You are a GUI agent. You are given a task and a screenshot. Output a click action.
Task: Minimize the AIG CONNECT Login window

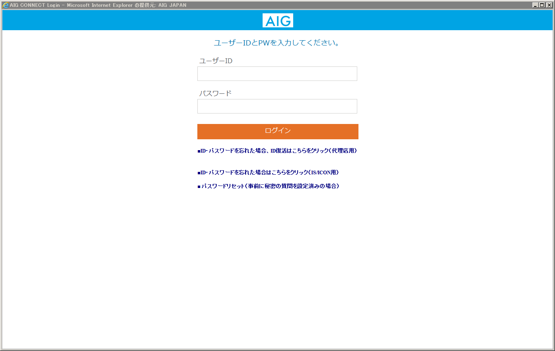coord(535,5)
